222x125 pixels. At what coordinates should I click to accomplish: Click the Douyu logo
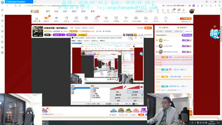click(34, 11)
